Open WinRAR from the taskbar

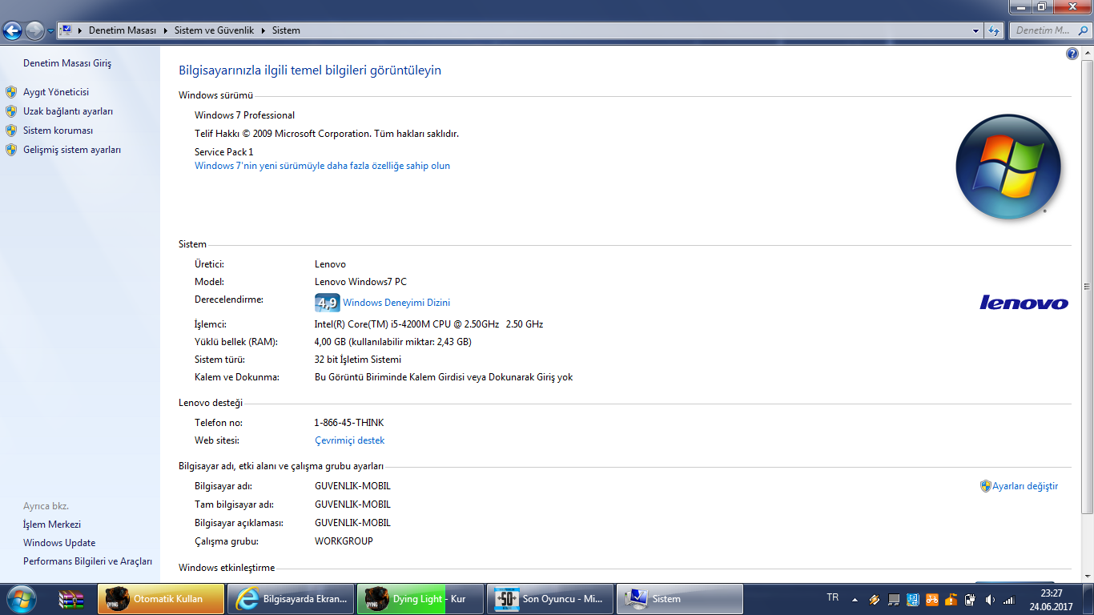(x=72, y=599)
